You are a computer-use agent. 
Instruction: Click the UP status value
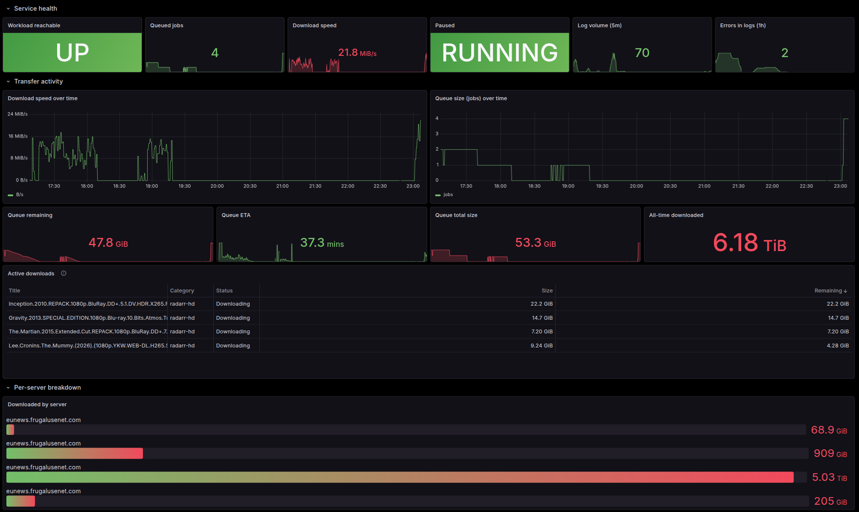(72, 52)
